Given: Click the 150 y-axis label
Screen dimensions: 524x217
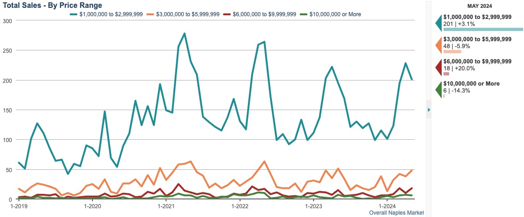Looking at the screenshot, I should point(6,110).
